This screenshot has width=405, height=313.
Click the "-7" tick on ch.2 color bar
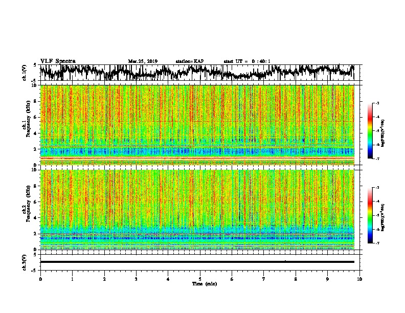[x=377, y=243]
